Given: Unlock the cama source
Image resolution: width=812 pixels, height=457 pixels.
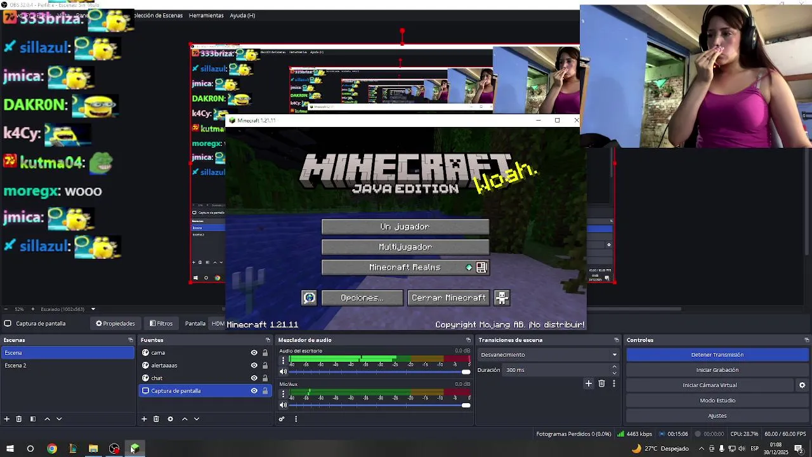Looking at the screenshot, I should [x=265, y=353].
